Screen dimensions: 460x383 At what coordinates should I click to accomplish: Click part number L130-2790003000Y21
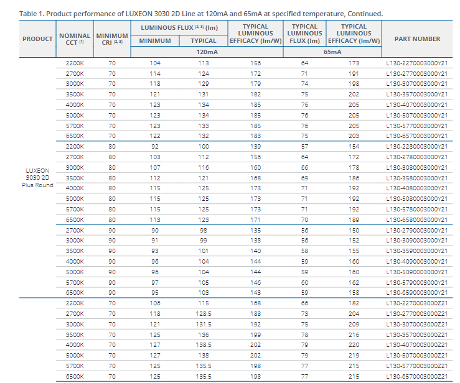[x=417, y=230]
